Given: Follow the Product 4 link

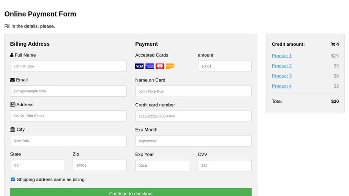Looking at the screenshot, I should 281,86.
